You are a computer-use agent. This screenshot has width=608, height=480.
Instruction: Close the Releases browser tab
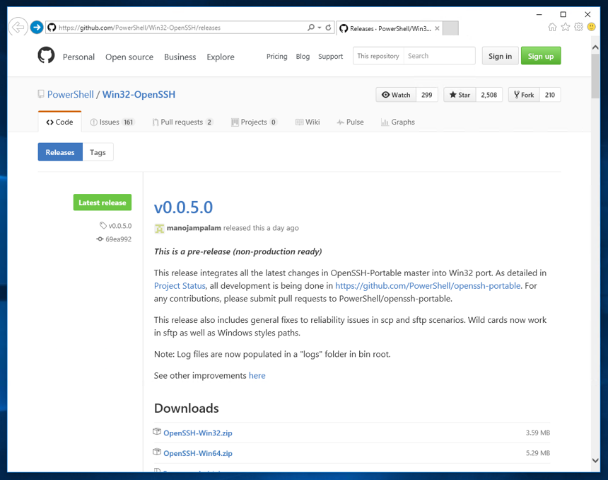[437, 28]
